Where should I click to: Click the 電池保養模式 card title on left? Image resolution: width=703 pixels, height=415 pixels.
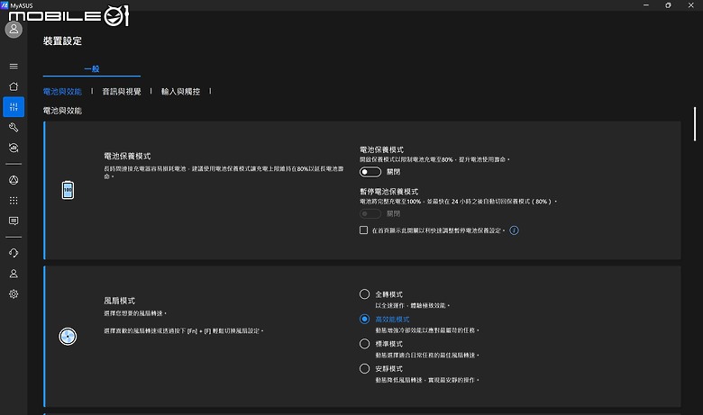coord(127,157)
